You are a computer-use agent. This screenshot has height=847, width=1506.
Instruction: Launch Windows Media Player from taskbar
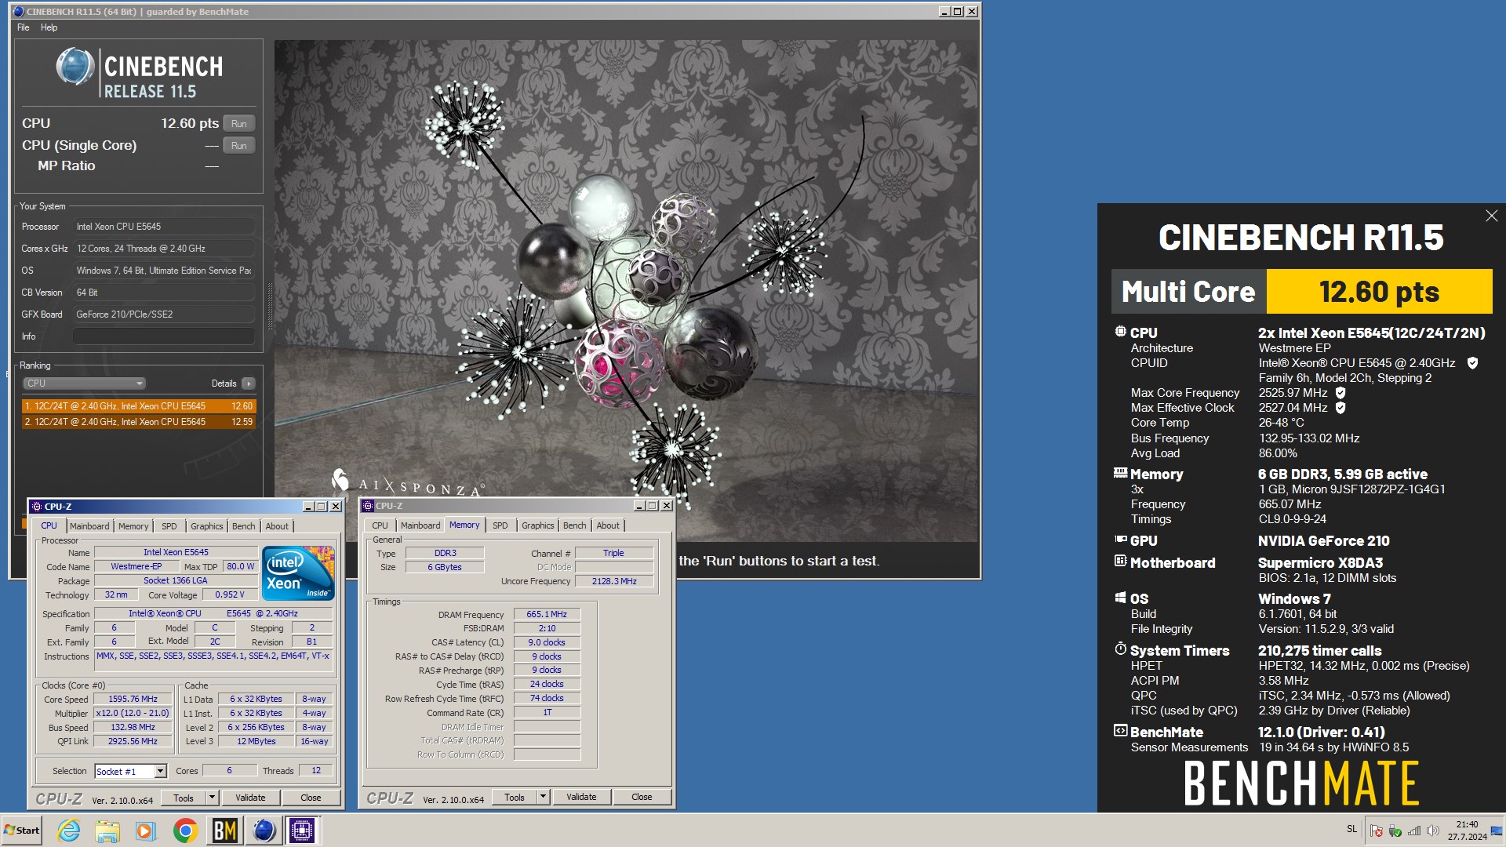(x=146, y=831)
